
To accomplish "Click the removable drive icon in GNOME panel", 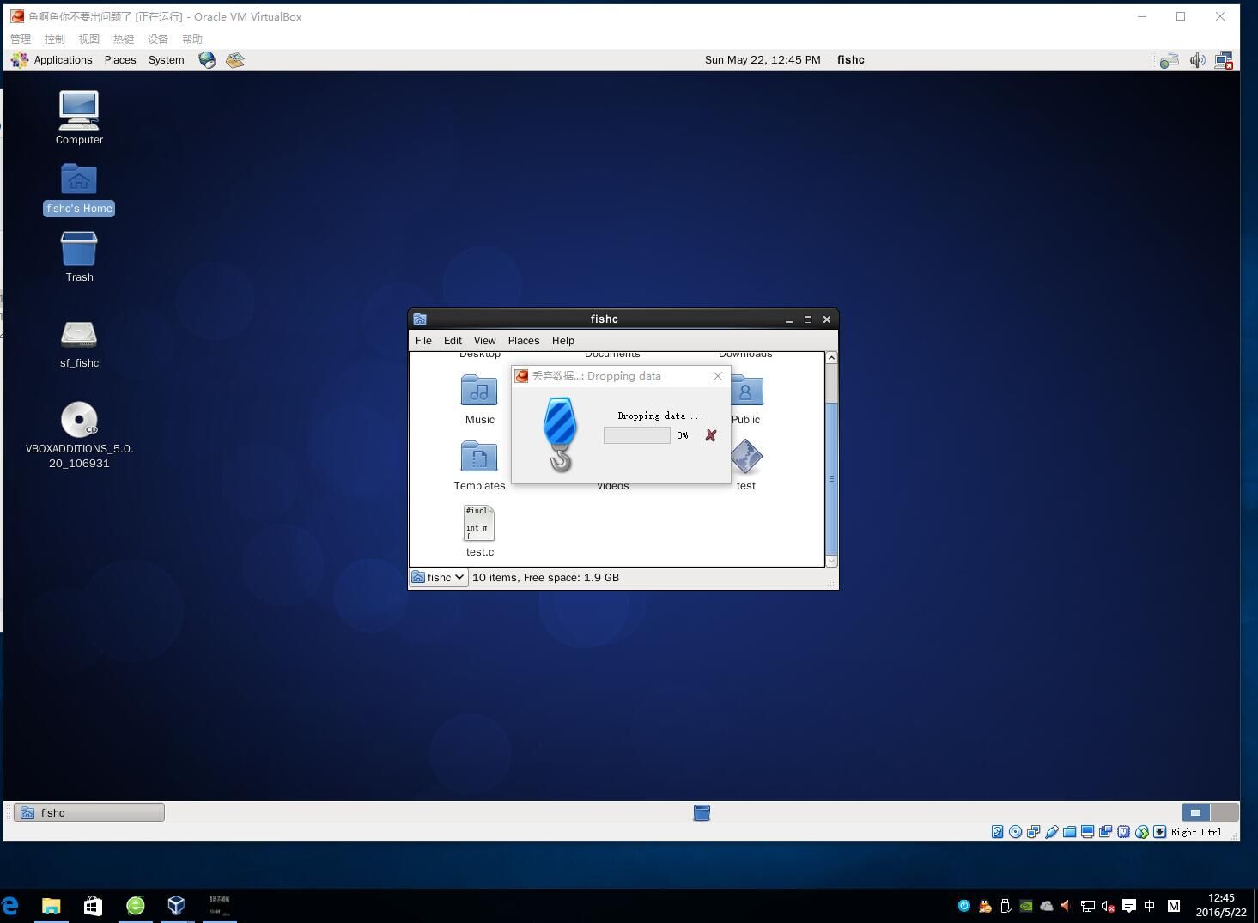I will [x=1170, y=60].
